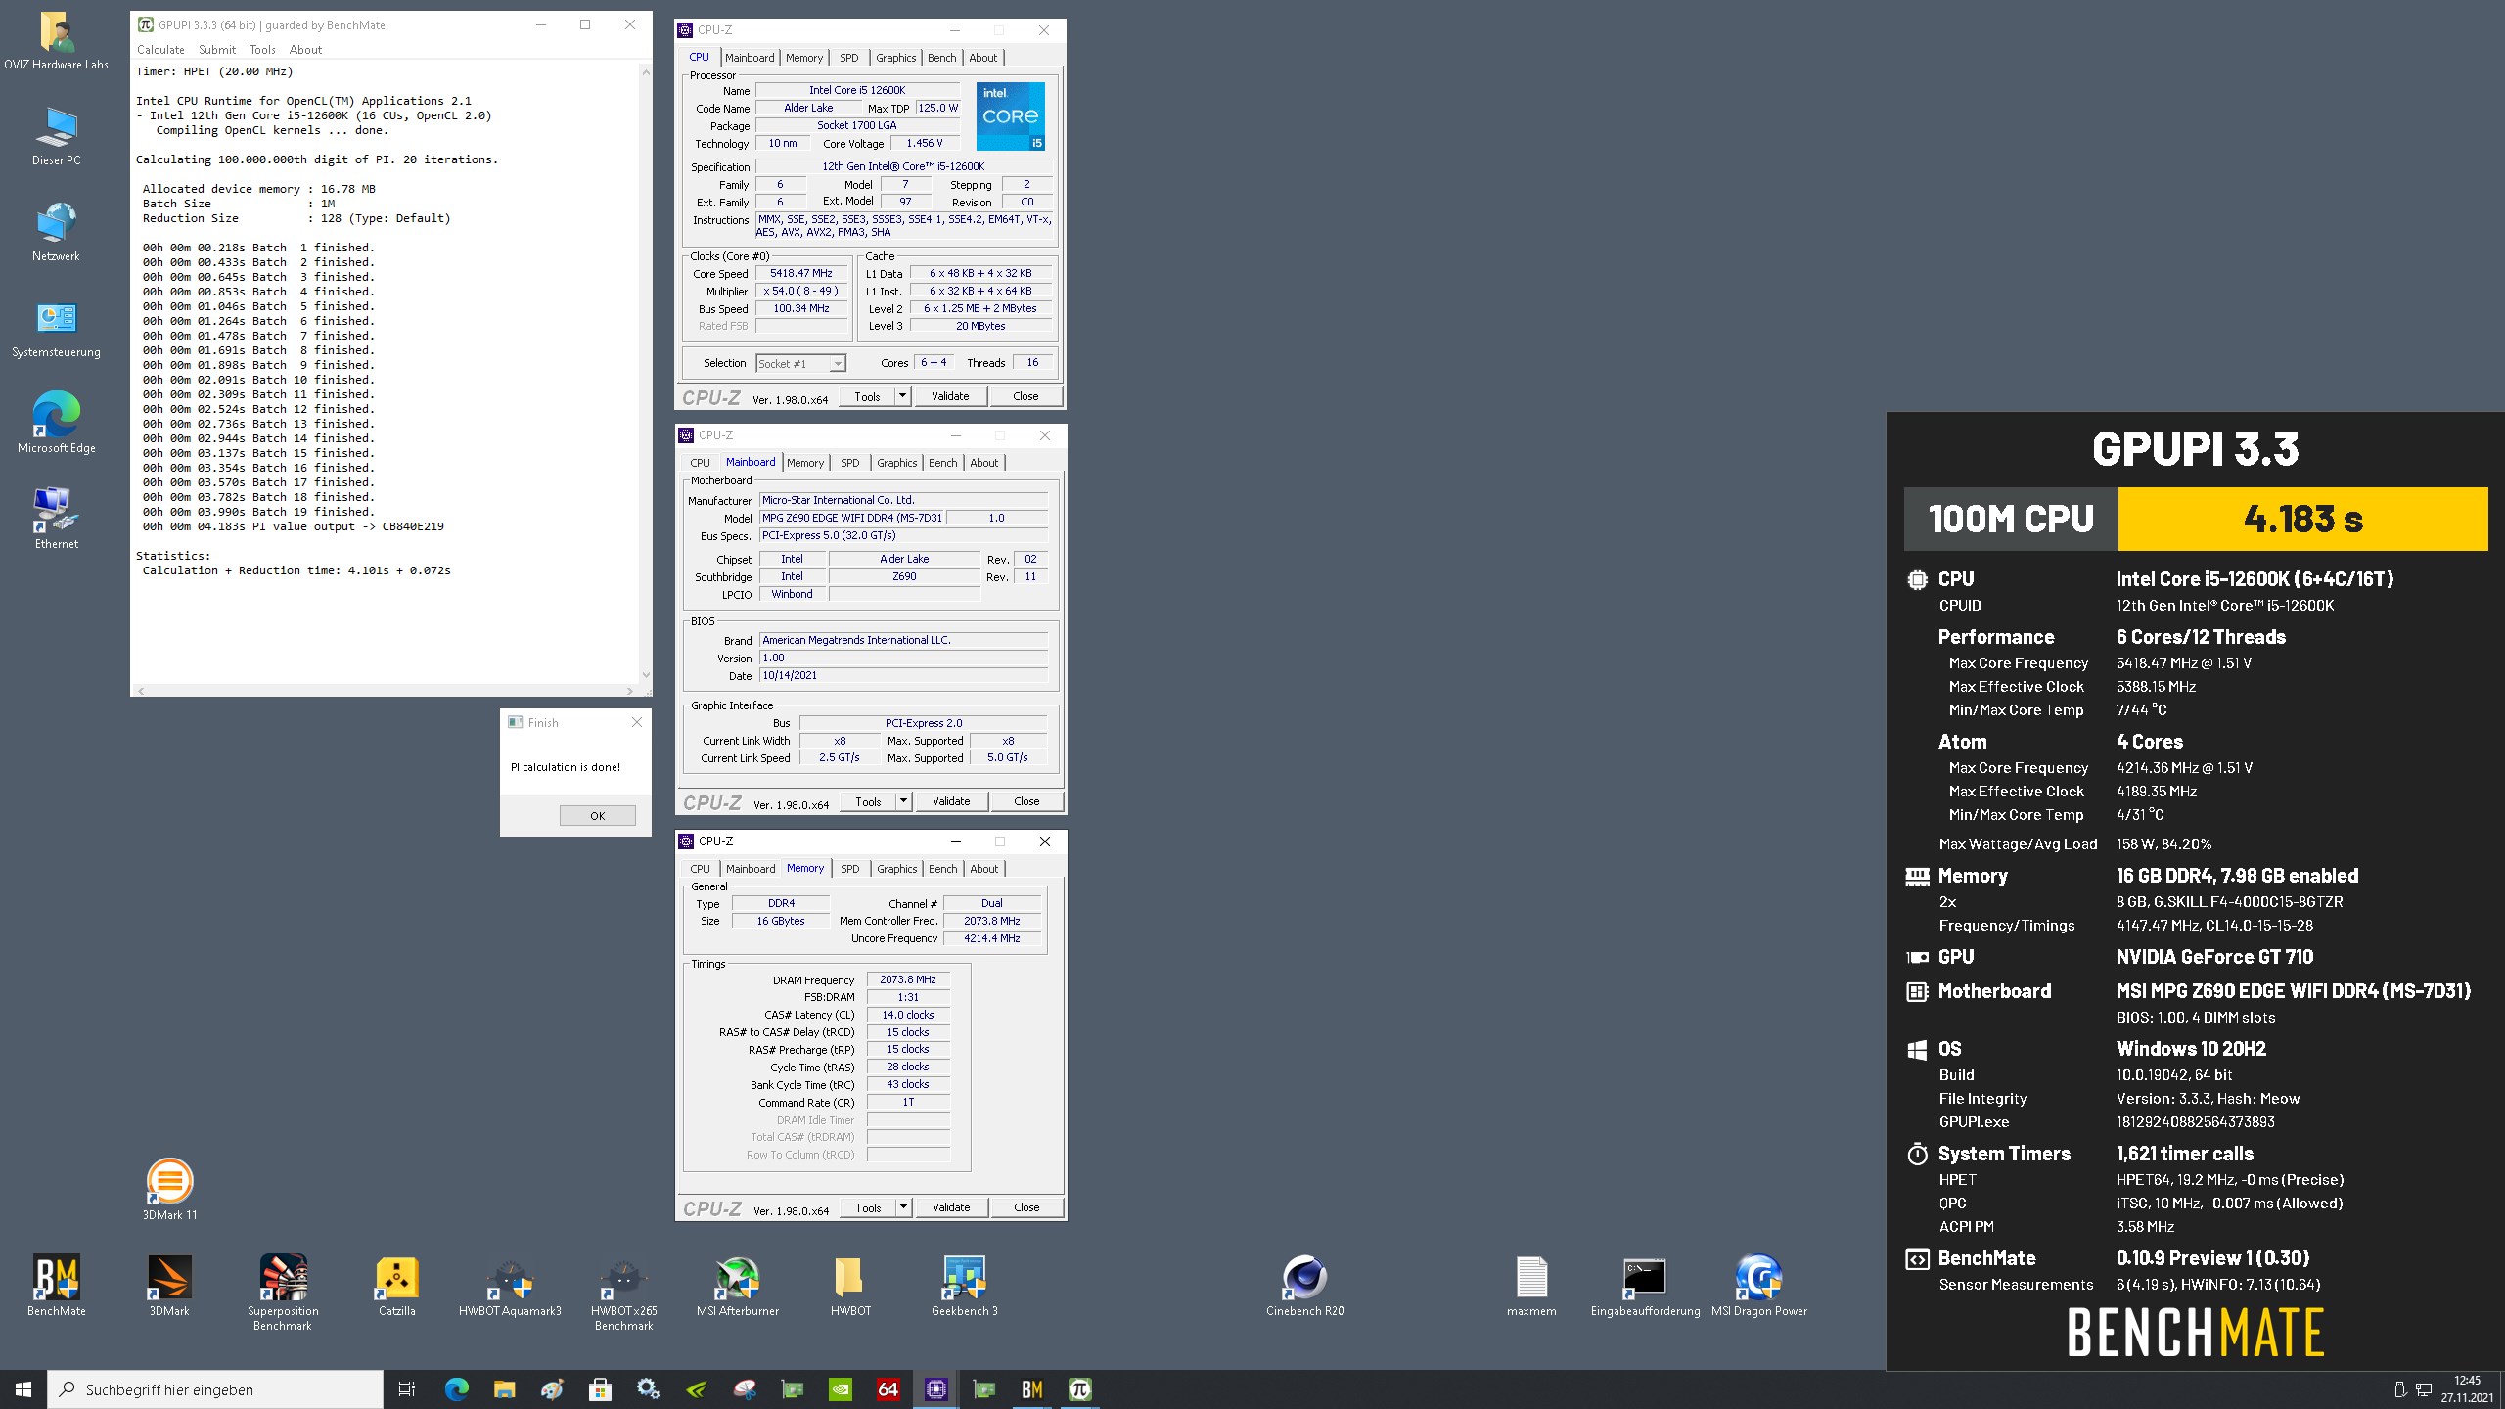Click the BenchMate BM taskbar icon

(x=1031, y=1389)
